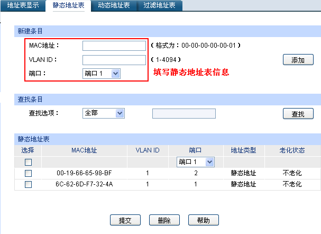Click MAC address 6C-62-6D-F7-32-4A cell

pyautogui.click(x=84, y=184)
